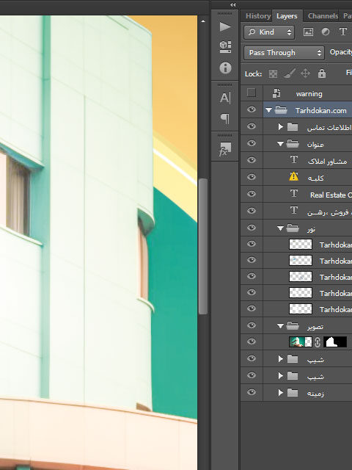Collapse the Tarhdokan.com group
This screenshot has height=470, width=352.
[x=268, y=110]
